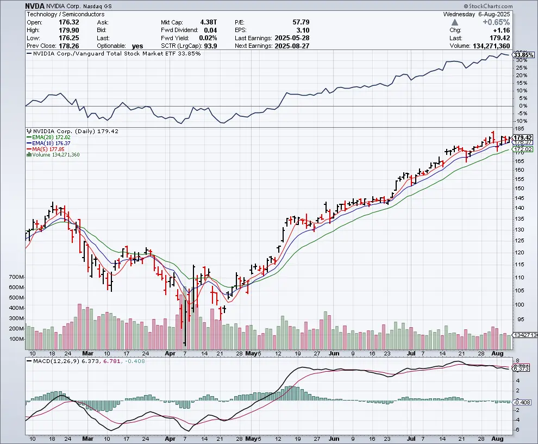Viewport: 538px width, 444px height.
Task: Click the 172.02 EMA tag on the right axis
Action: (523, 149)
